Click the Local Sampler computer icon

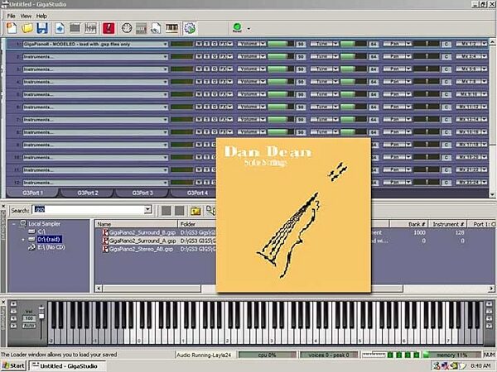coord(23,224)
